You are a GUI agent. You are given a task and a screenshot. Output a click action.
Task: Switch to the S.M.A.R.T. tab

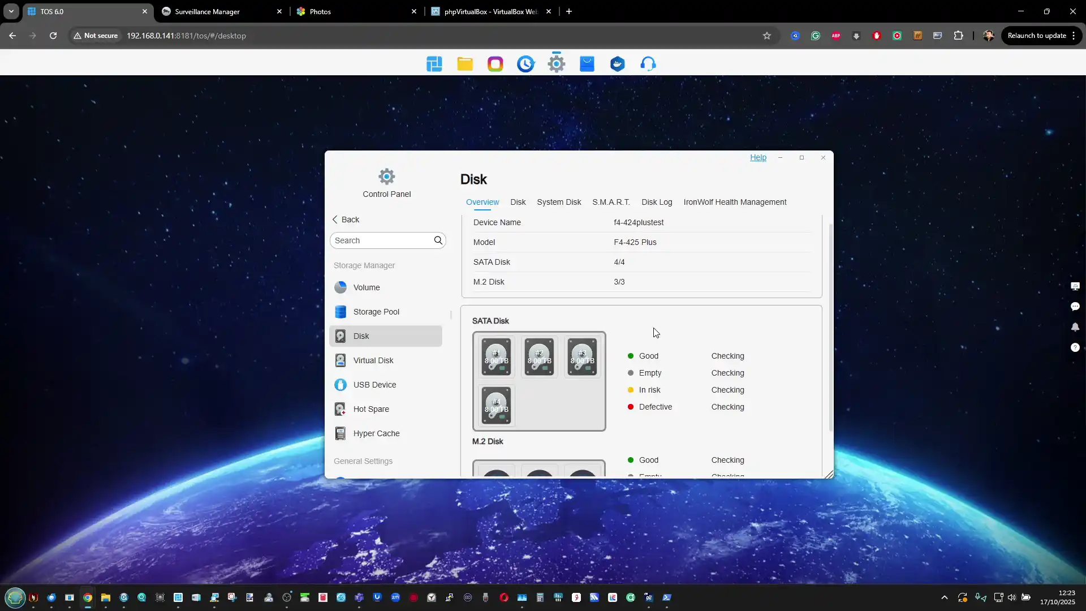611,202
